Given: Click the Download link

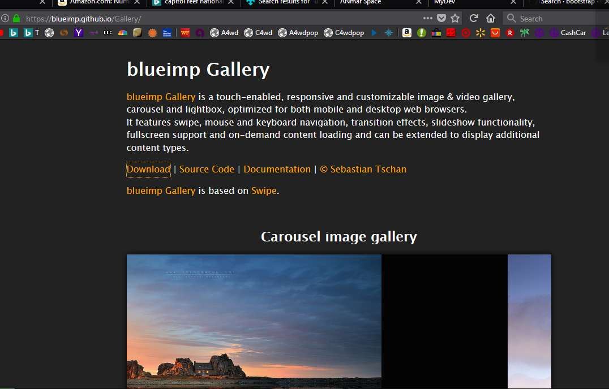Looking at the screenshot, I should point(148,169).
